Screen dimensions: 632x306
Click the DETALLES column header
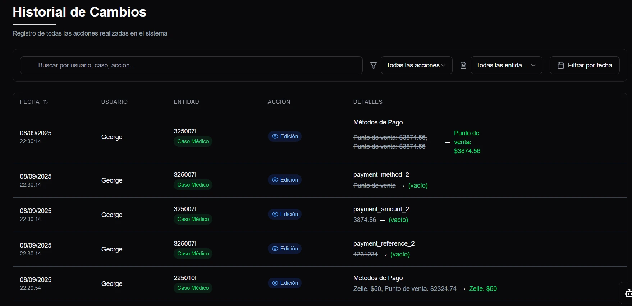(x=368, y=102)
